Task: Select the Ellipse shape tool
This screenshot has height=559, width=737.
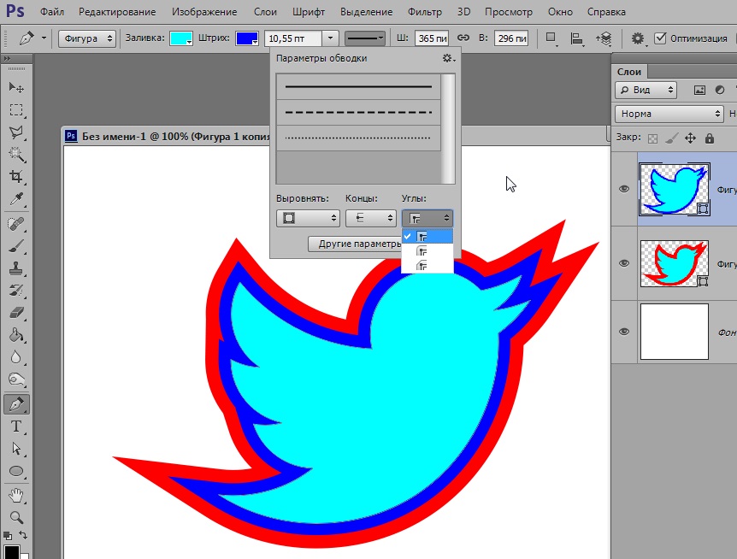Action: click(x=16, y=471)
